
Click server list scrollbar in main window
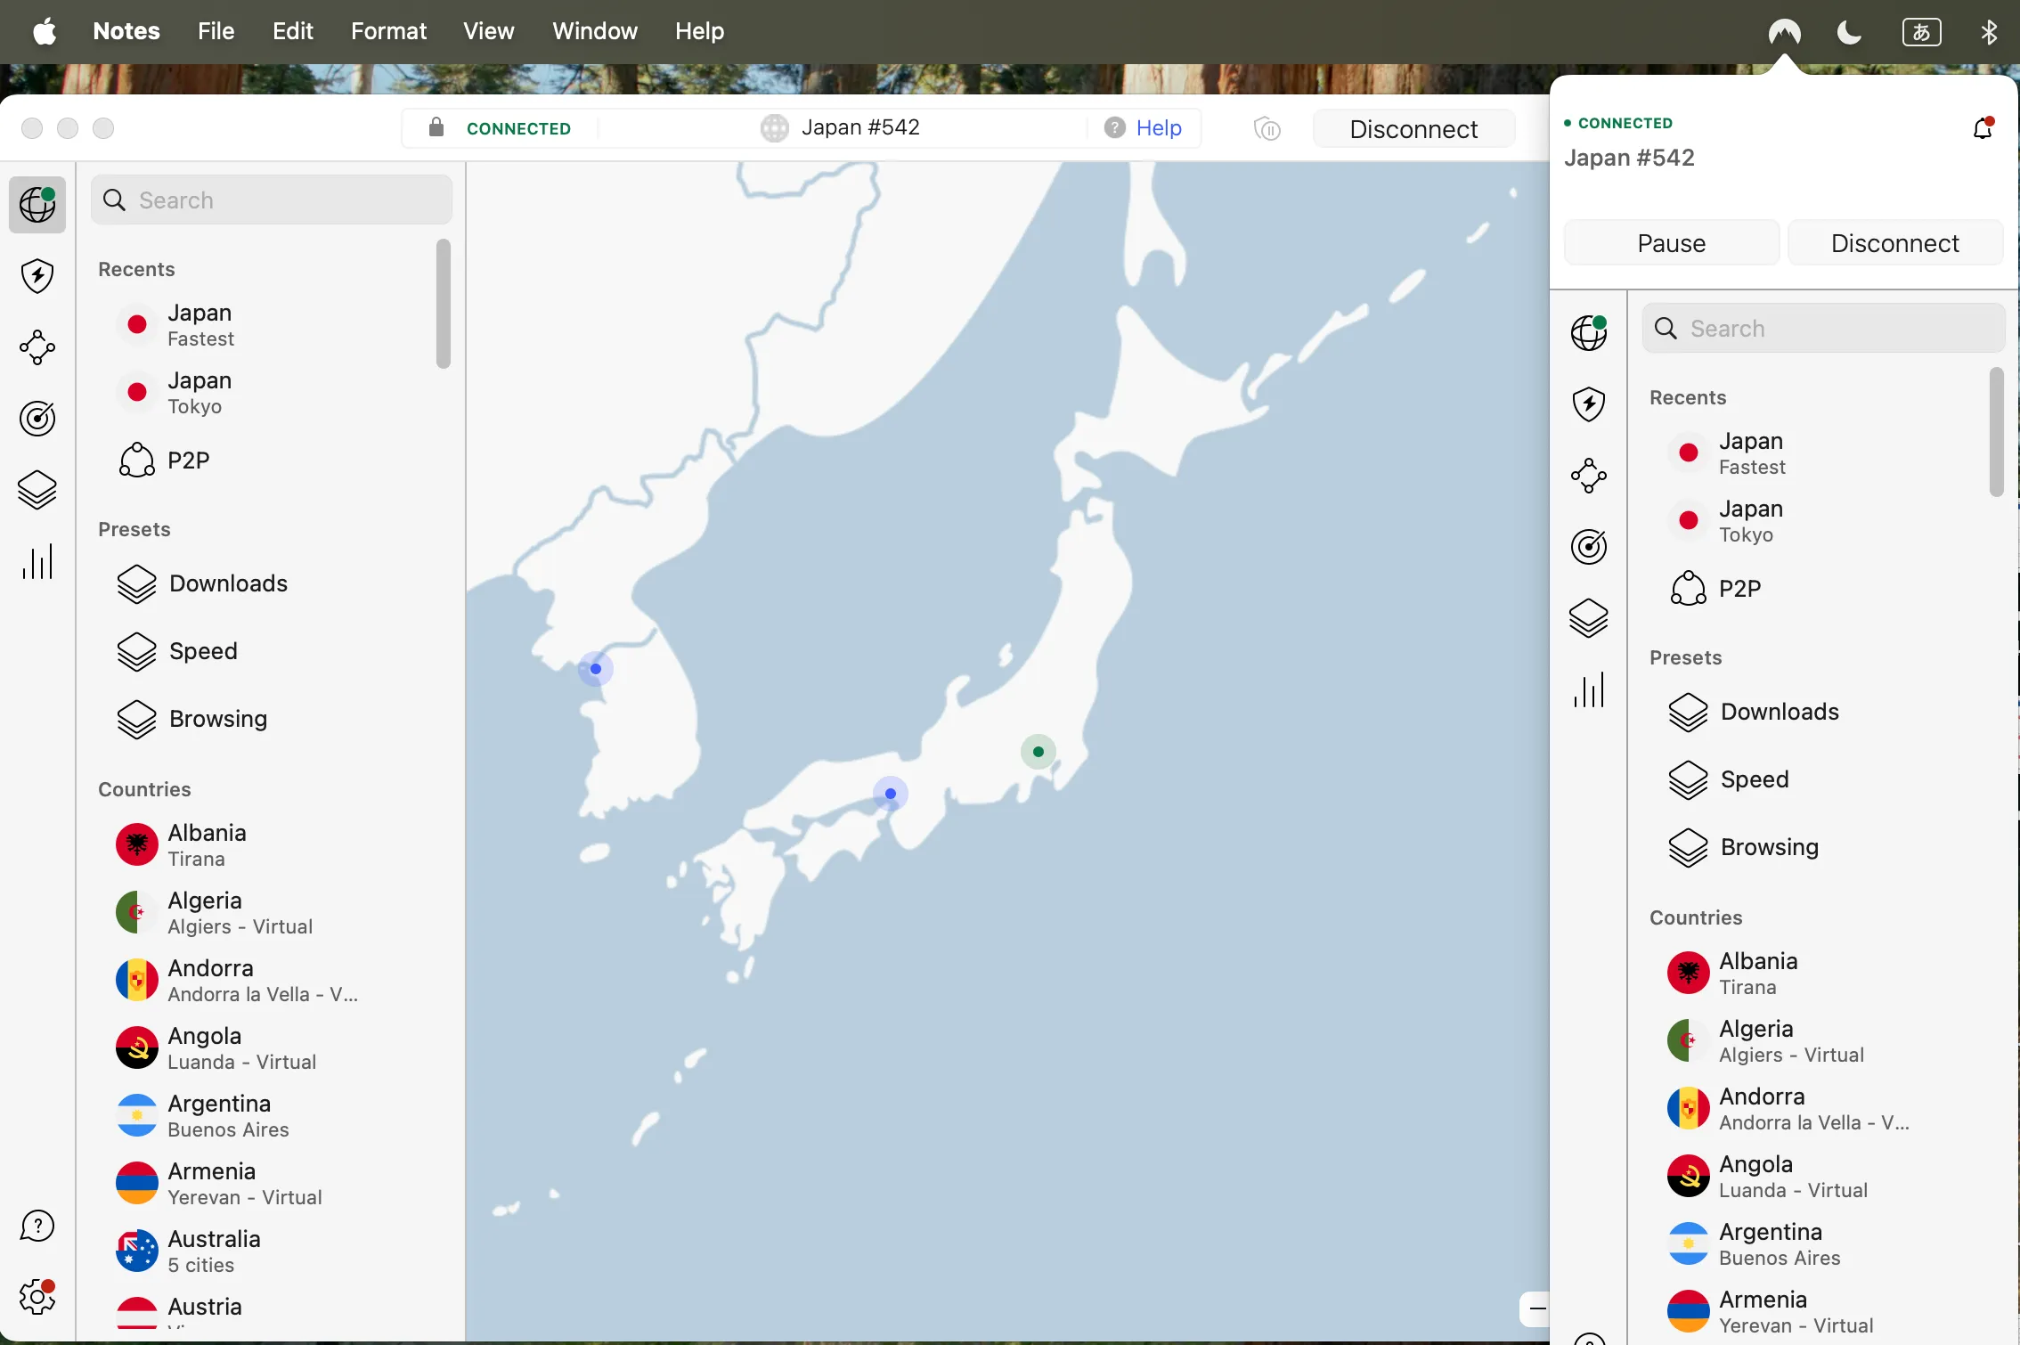point(443,304)
